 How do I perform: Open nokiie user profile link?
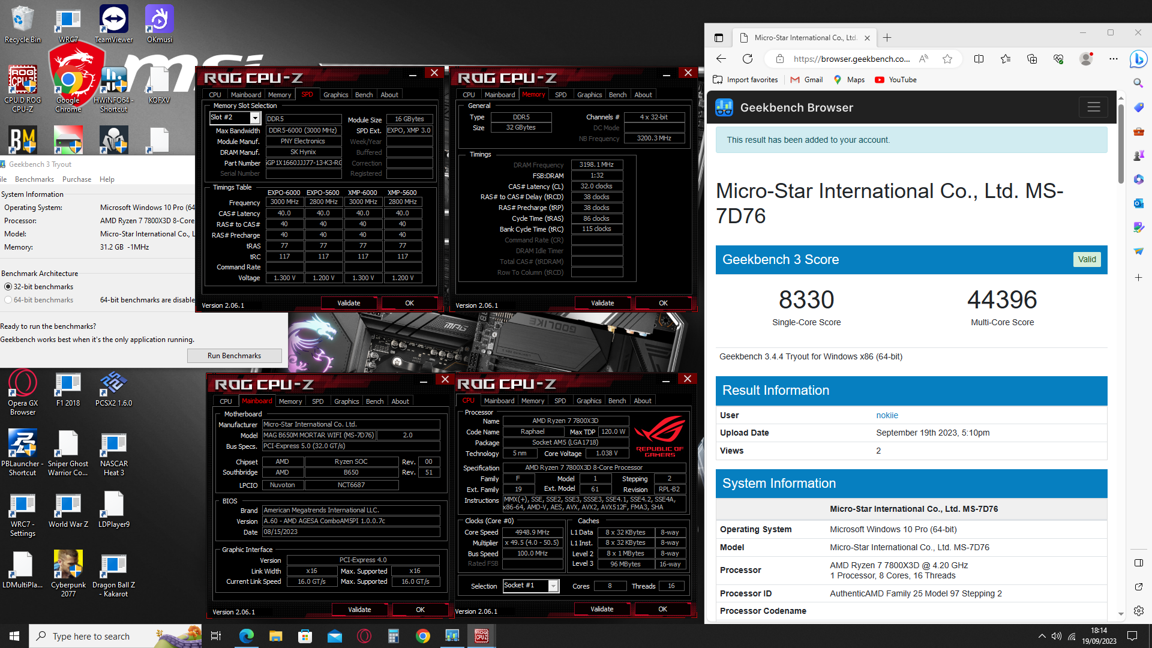[x=887, y=415]
